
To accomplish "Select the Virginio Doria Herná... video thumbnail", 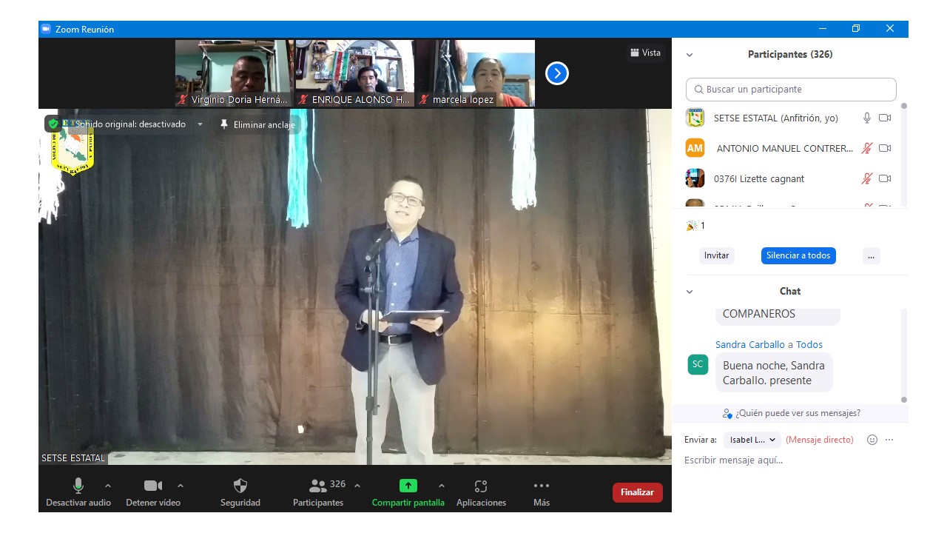I will 234,73.
